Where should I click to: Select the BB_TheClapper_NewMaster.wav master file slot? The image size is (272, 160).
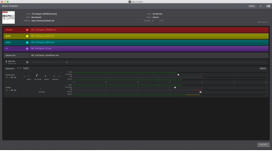pos(149,55)
